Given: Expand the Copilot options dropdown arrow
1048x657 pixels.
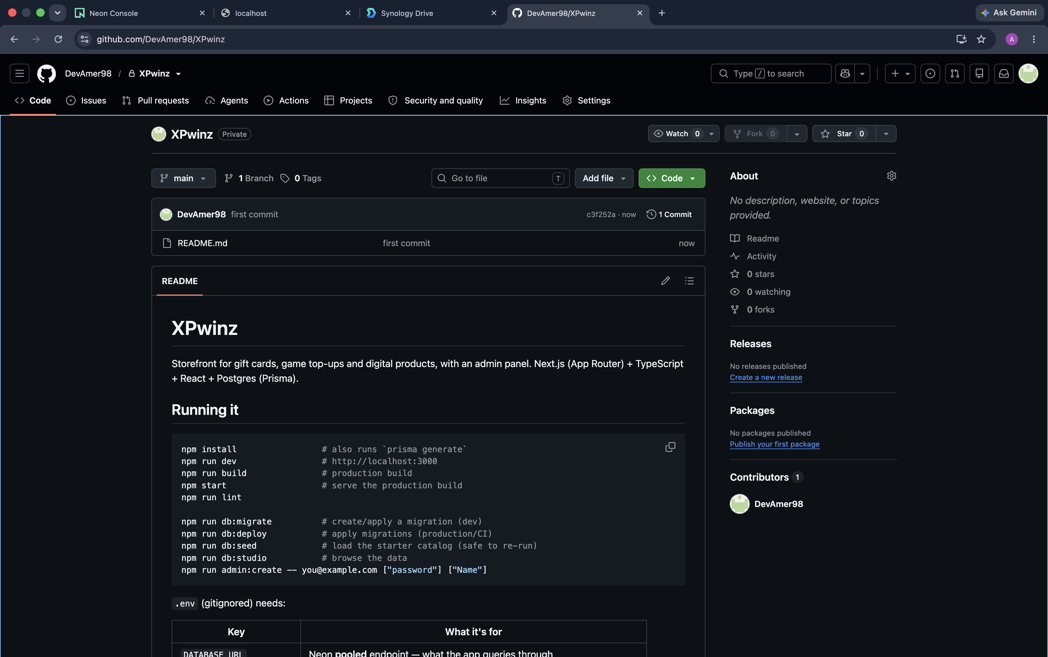Looking at the screenshot, I should [x=862, y=73].
